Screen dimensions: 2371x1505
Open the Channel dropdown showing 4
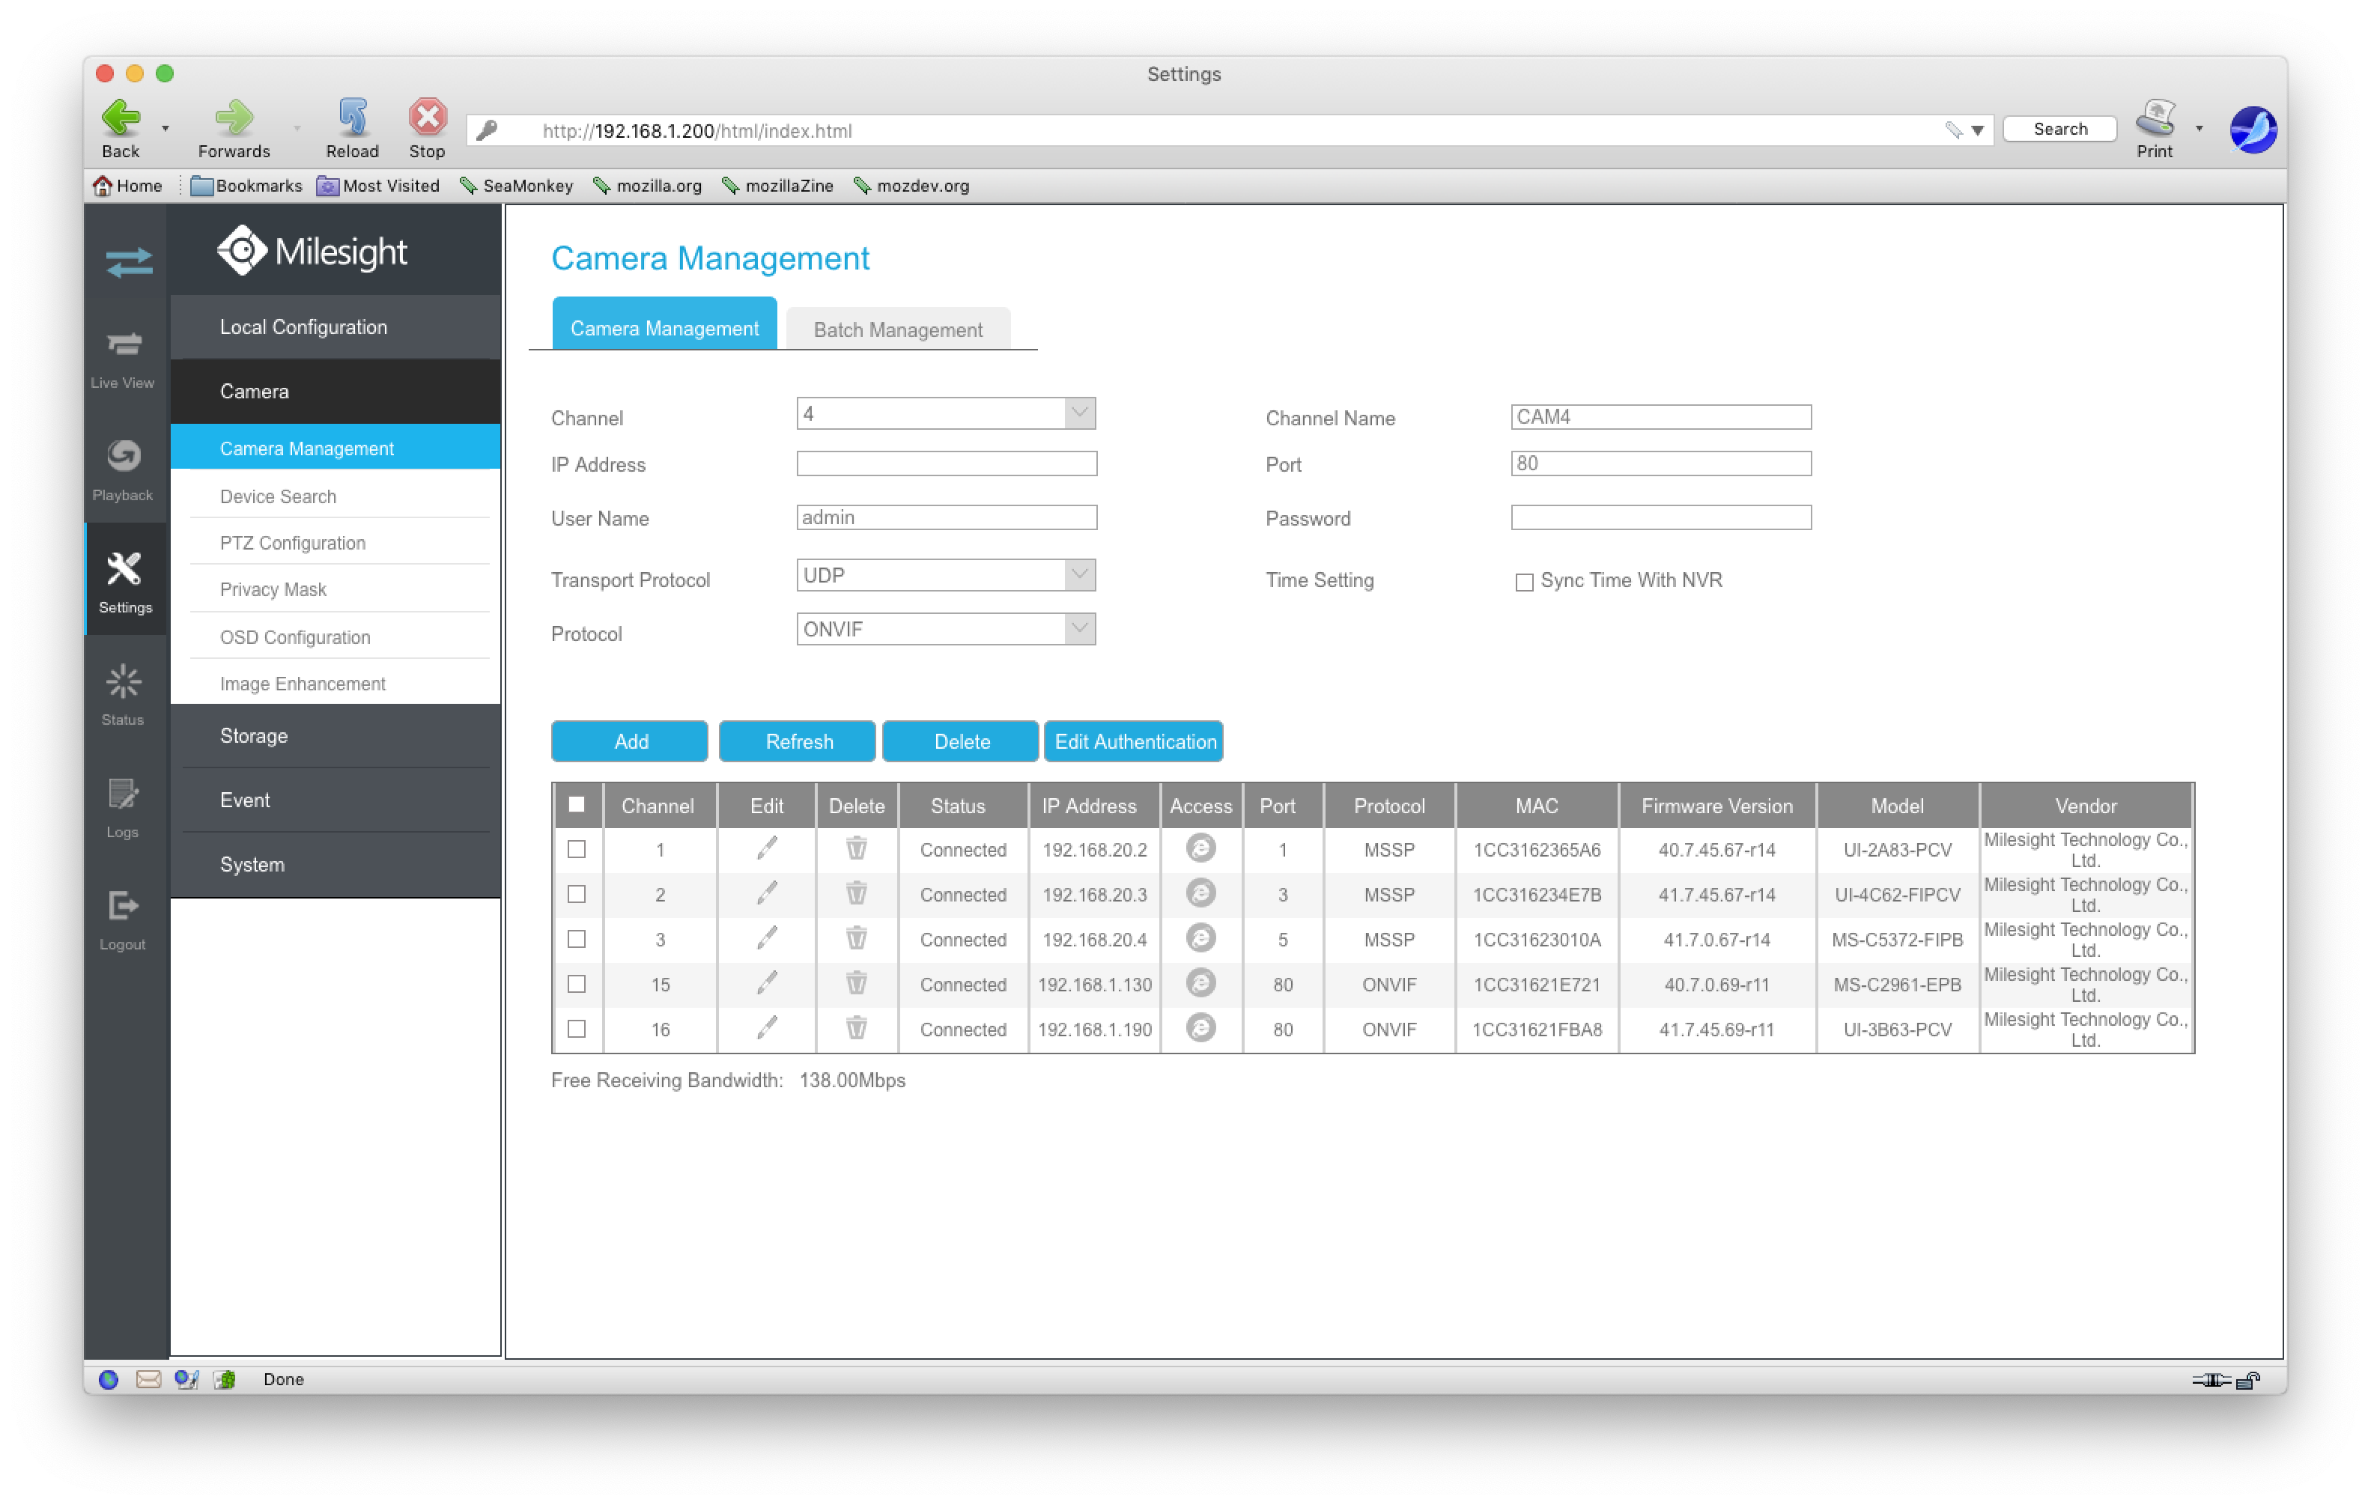coord(945,413)
